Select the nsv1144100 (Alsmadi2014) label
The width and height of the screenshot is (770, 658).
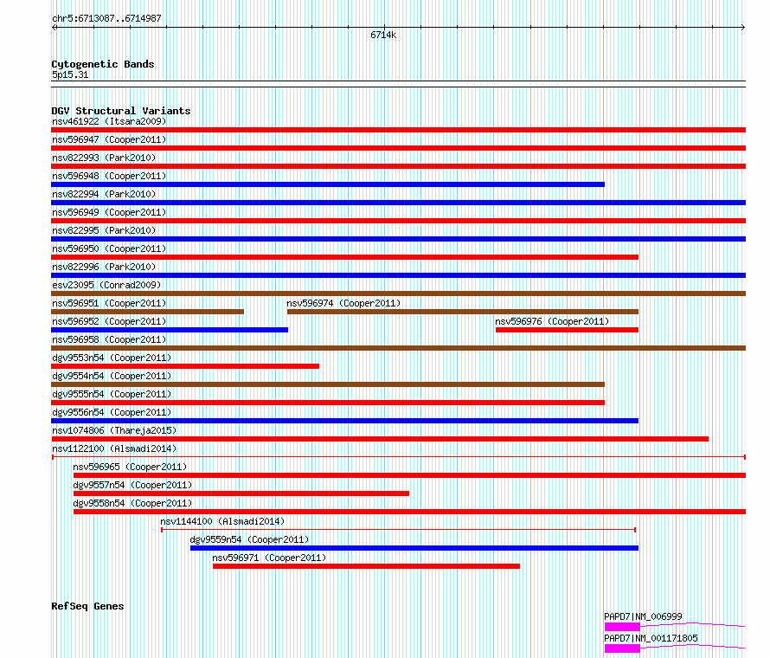pos(222,521)
